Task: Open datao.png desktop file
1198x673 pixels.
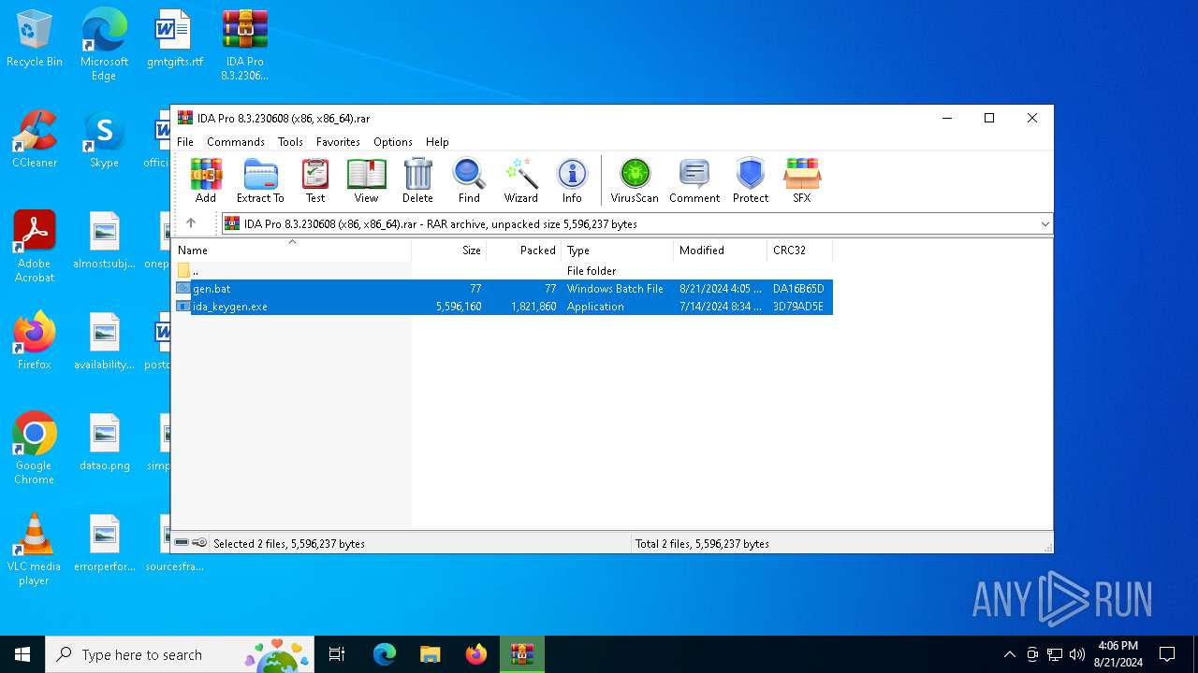Action: pyautogui.click(x=105, y=442)
